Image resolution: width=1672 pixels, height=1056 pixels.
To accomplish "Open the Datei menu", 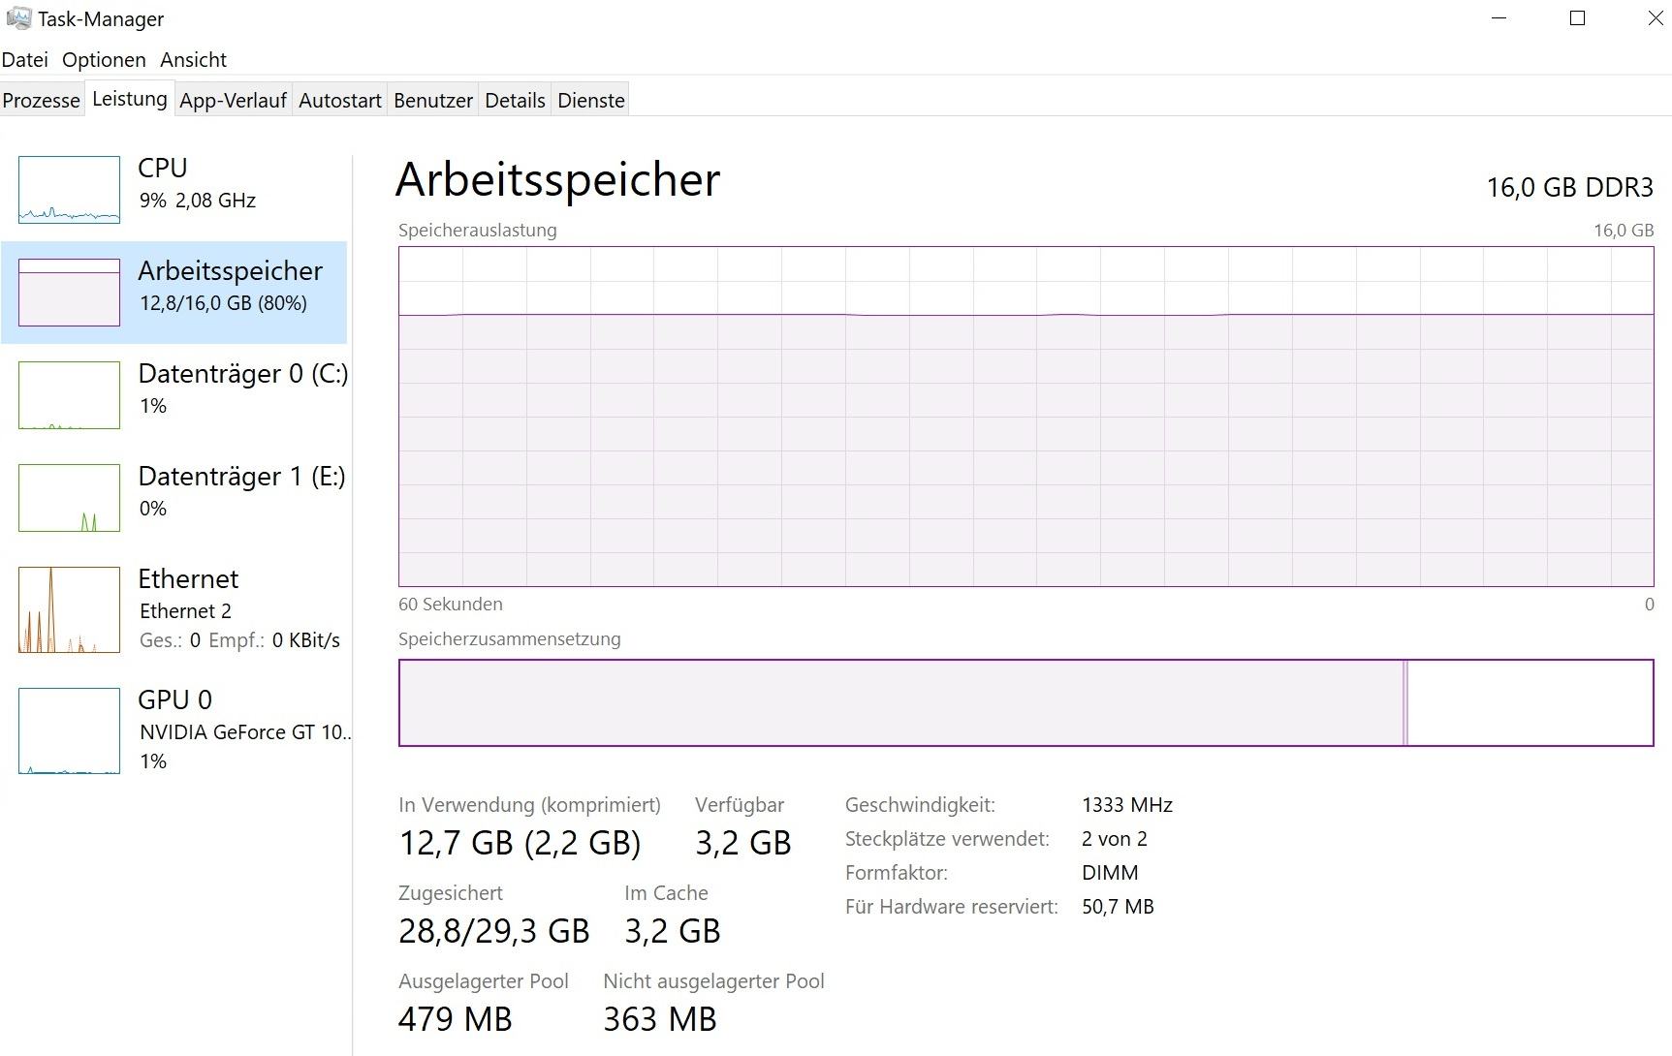I will point(25,60).
